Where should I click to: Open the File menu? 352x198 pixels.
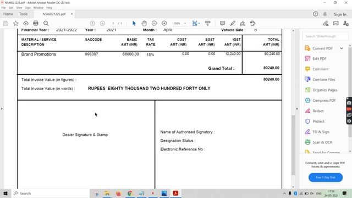(3, 8)
